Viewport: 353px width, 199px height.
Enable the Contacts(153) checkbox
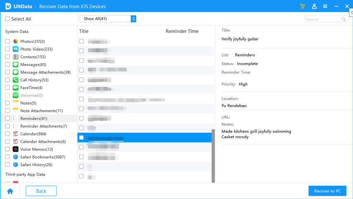tap(7, 57)
